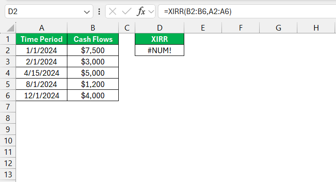Select the cell containing $3,000
336x182 pixels.
click(93, 62)
